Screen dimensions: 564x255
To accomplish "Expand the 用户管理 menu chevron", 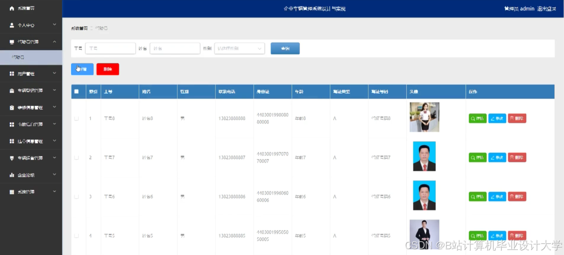I will click(x=54, y=73).
